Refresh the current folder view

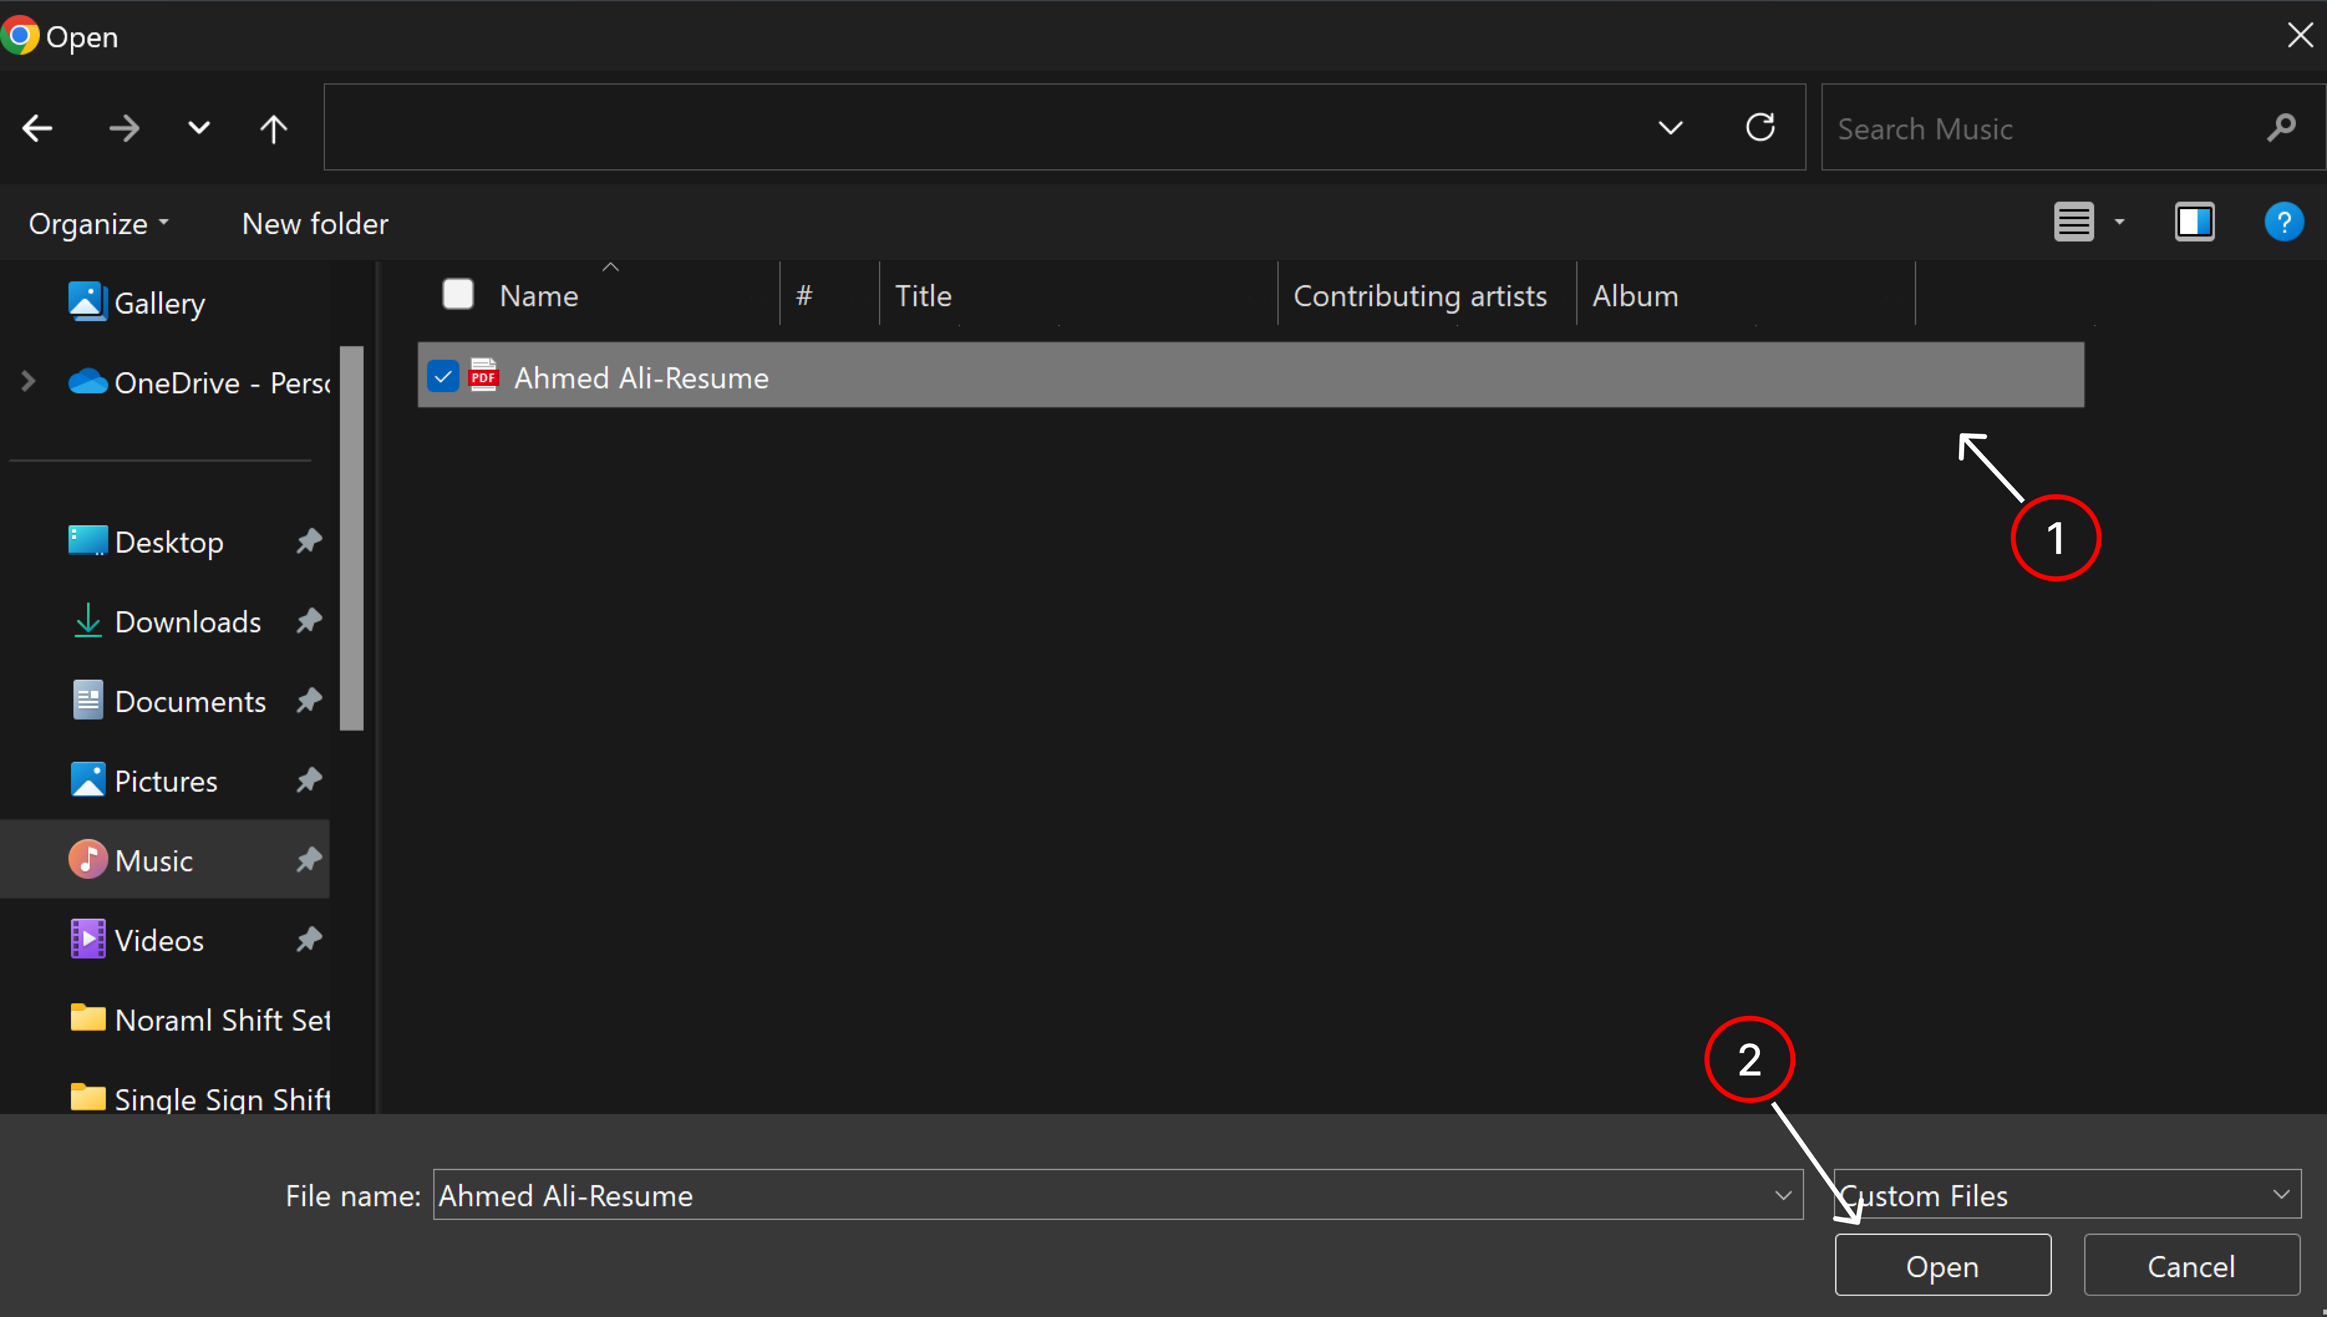pos(1760,128)
